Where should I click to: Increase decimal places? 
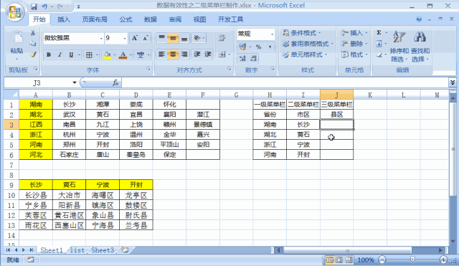coord(242,59)
